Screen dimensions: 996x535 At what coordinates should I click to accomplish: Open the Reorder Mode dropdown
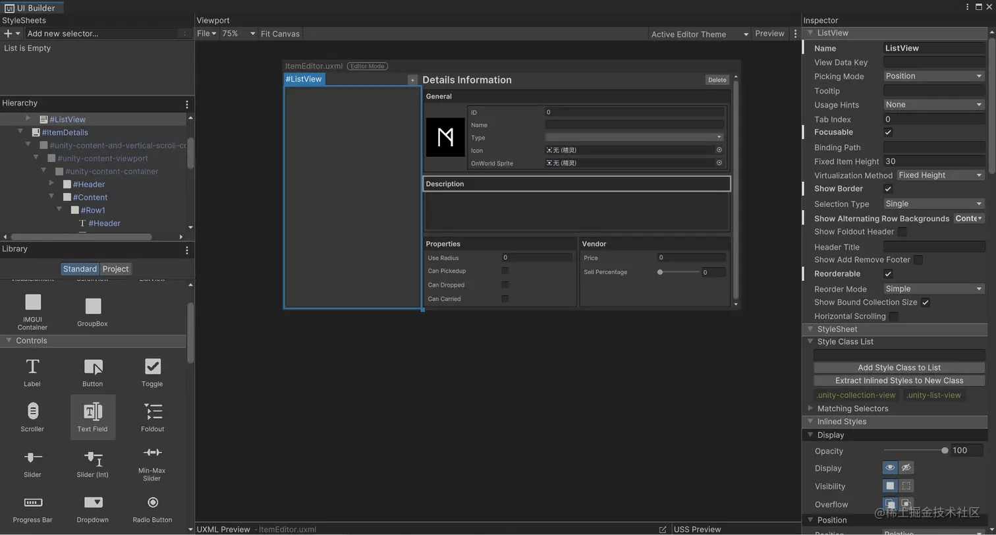click(x=933, y=289)
